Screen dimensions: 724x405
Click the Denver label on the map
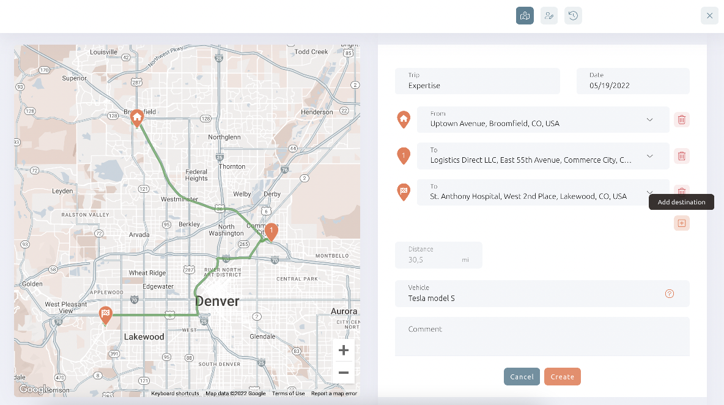218,302
